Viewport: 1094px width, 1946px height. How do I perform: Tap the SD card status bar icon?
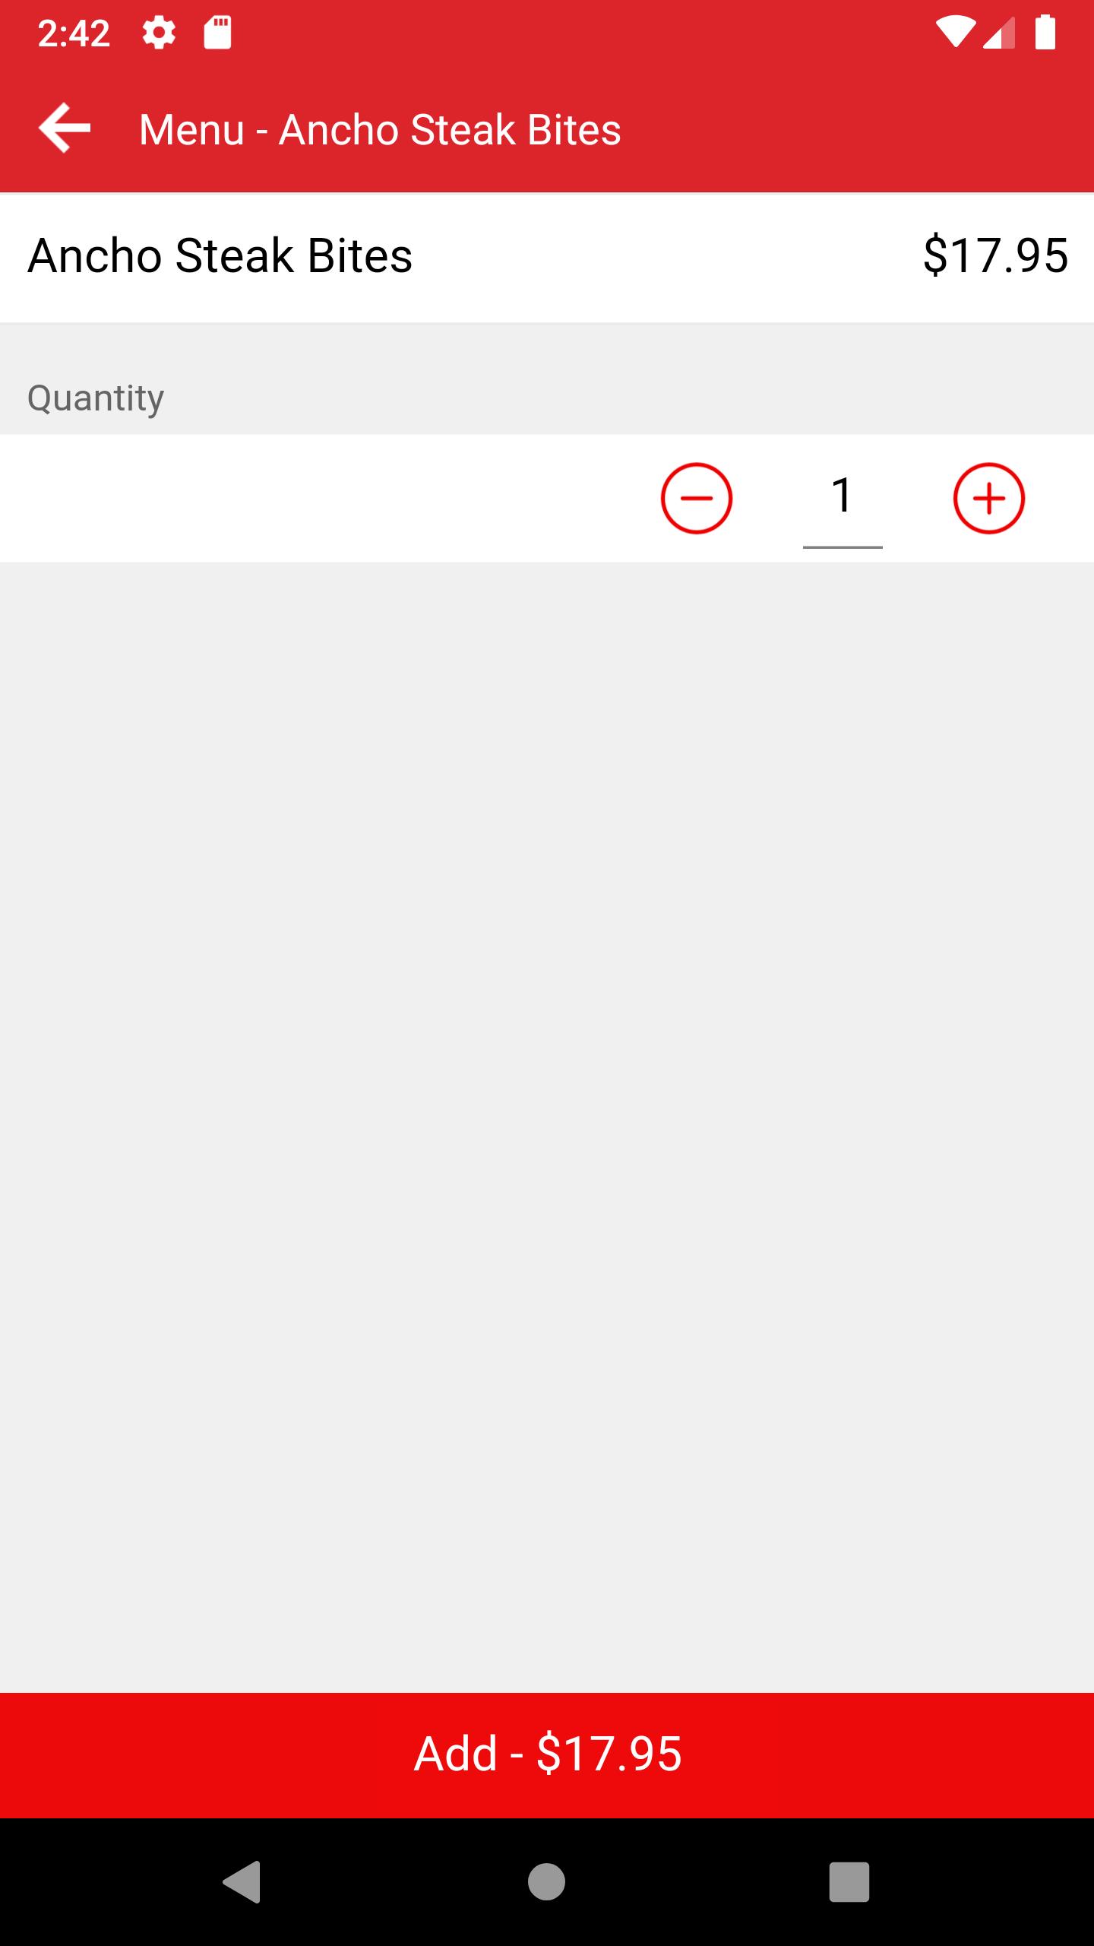tap(217, 33)
